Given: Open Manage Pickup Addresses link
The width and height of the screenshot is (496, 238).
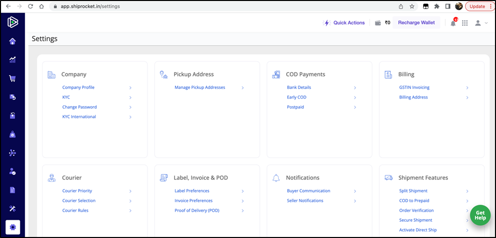Looking at the screenshot, I should coord(200,87).
